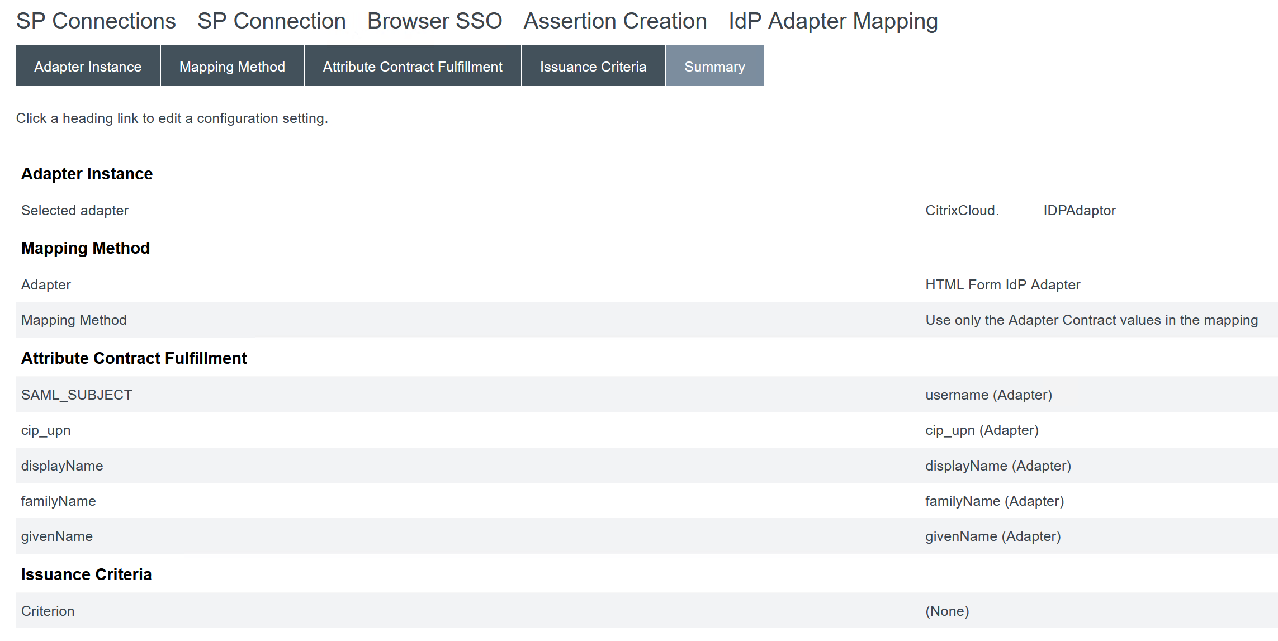Click the Issuance Criteria heading link
The width and height of the screenshot is (1278, 641).
point(87,574)
